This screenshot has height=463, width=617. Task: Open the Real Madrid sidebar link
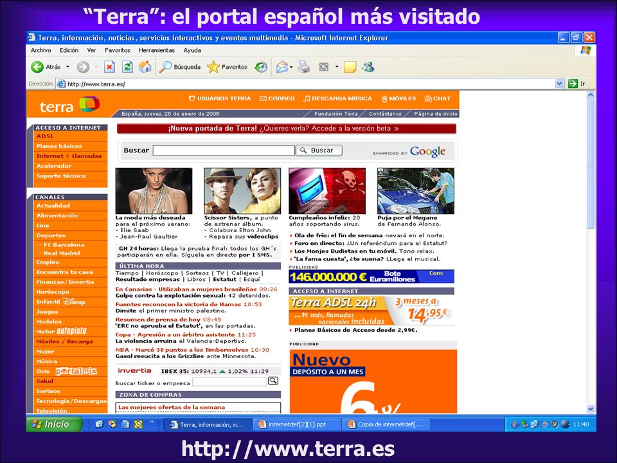pos(62,253)
